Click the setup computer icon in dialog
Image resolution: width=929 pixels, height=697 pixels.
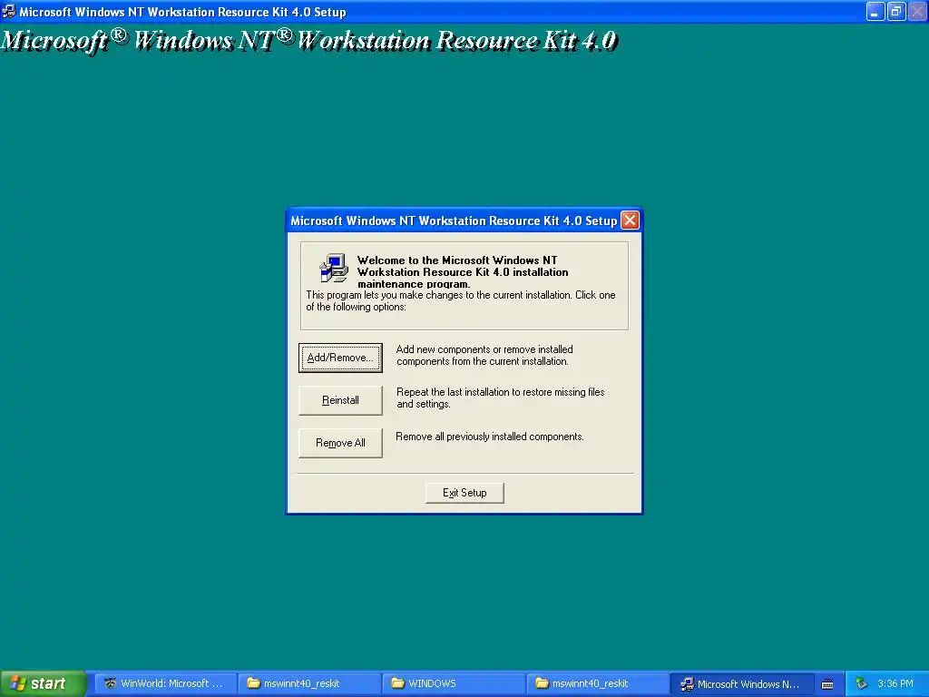tap(334, 268)
